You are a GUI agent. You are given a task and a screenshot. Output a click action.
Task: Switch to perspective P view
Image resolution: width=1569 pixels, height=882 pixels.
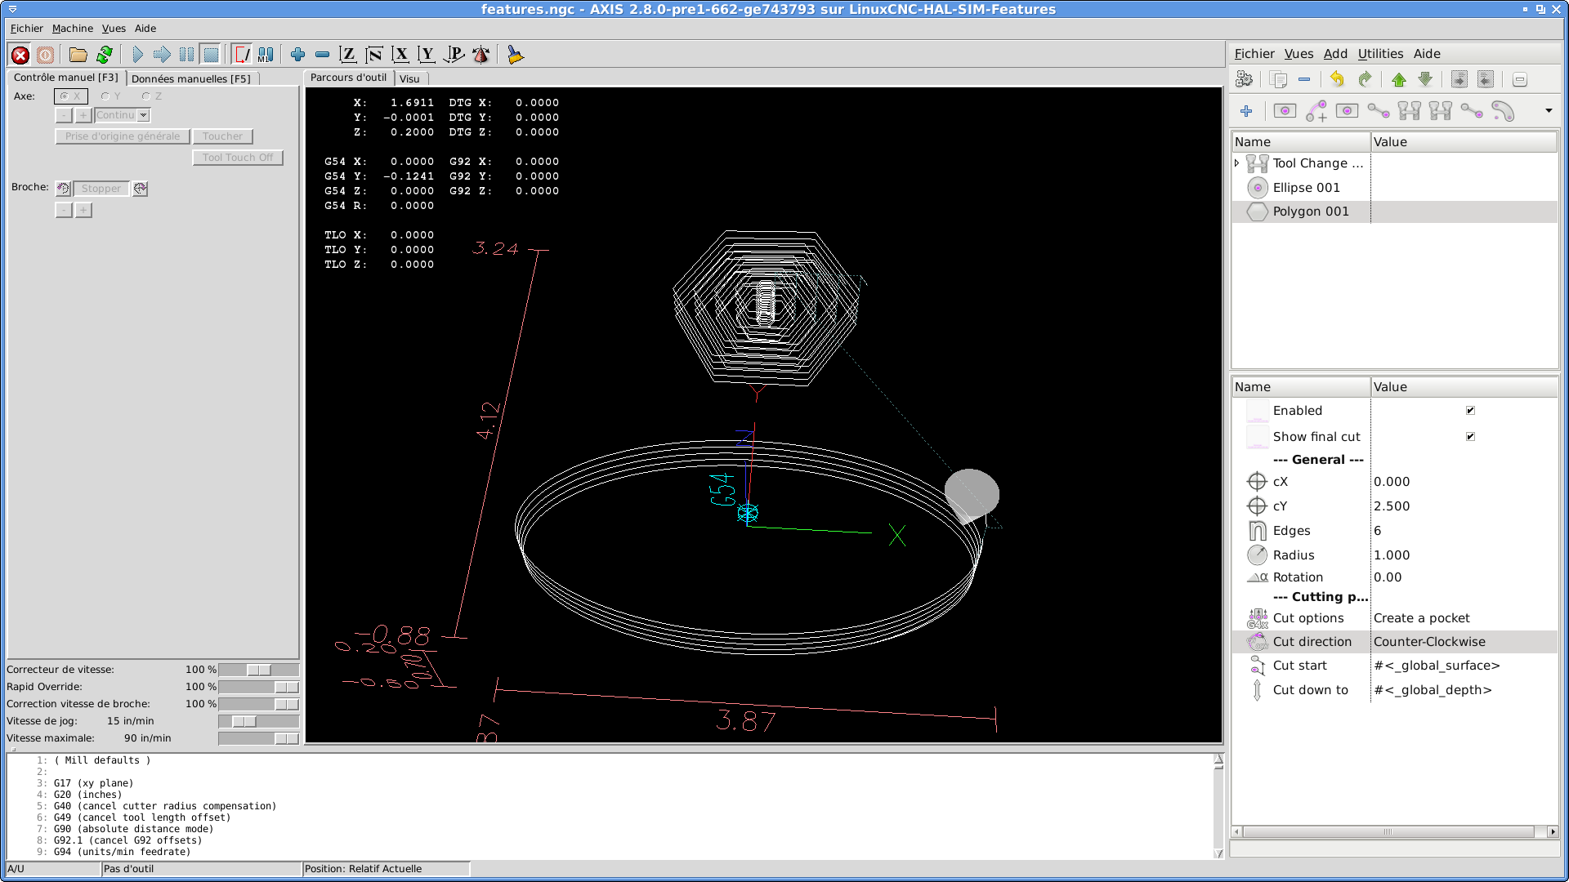454,55
